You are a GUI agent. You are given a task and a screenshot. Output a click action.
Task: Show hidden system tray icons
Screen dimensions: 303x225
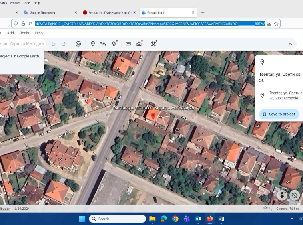[292, 219]
